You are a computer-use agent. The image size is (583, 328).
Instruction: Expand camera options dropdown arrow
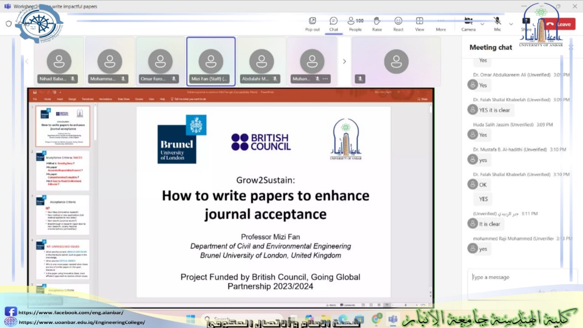coord(482,24)
